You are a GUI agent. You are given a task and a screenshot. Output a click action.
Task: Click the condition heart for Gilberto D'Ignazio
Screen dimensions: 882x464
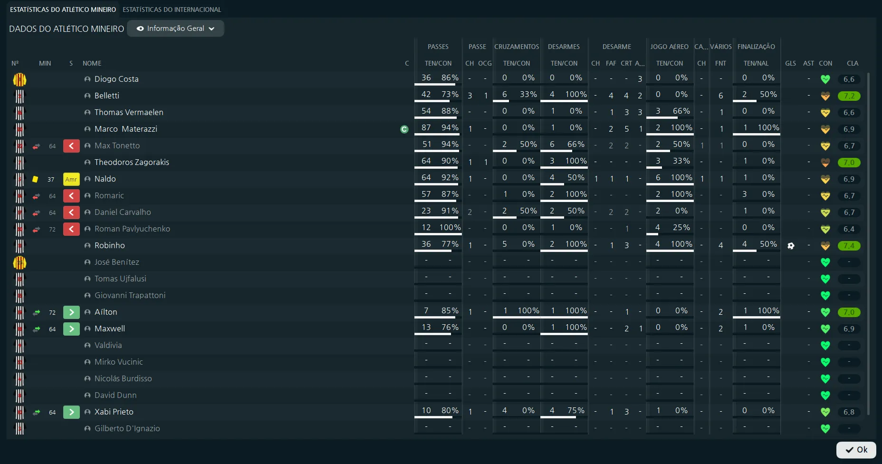(825, 429)
